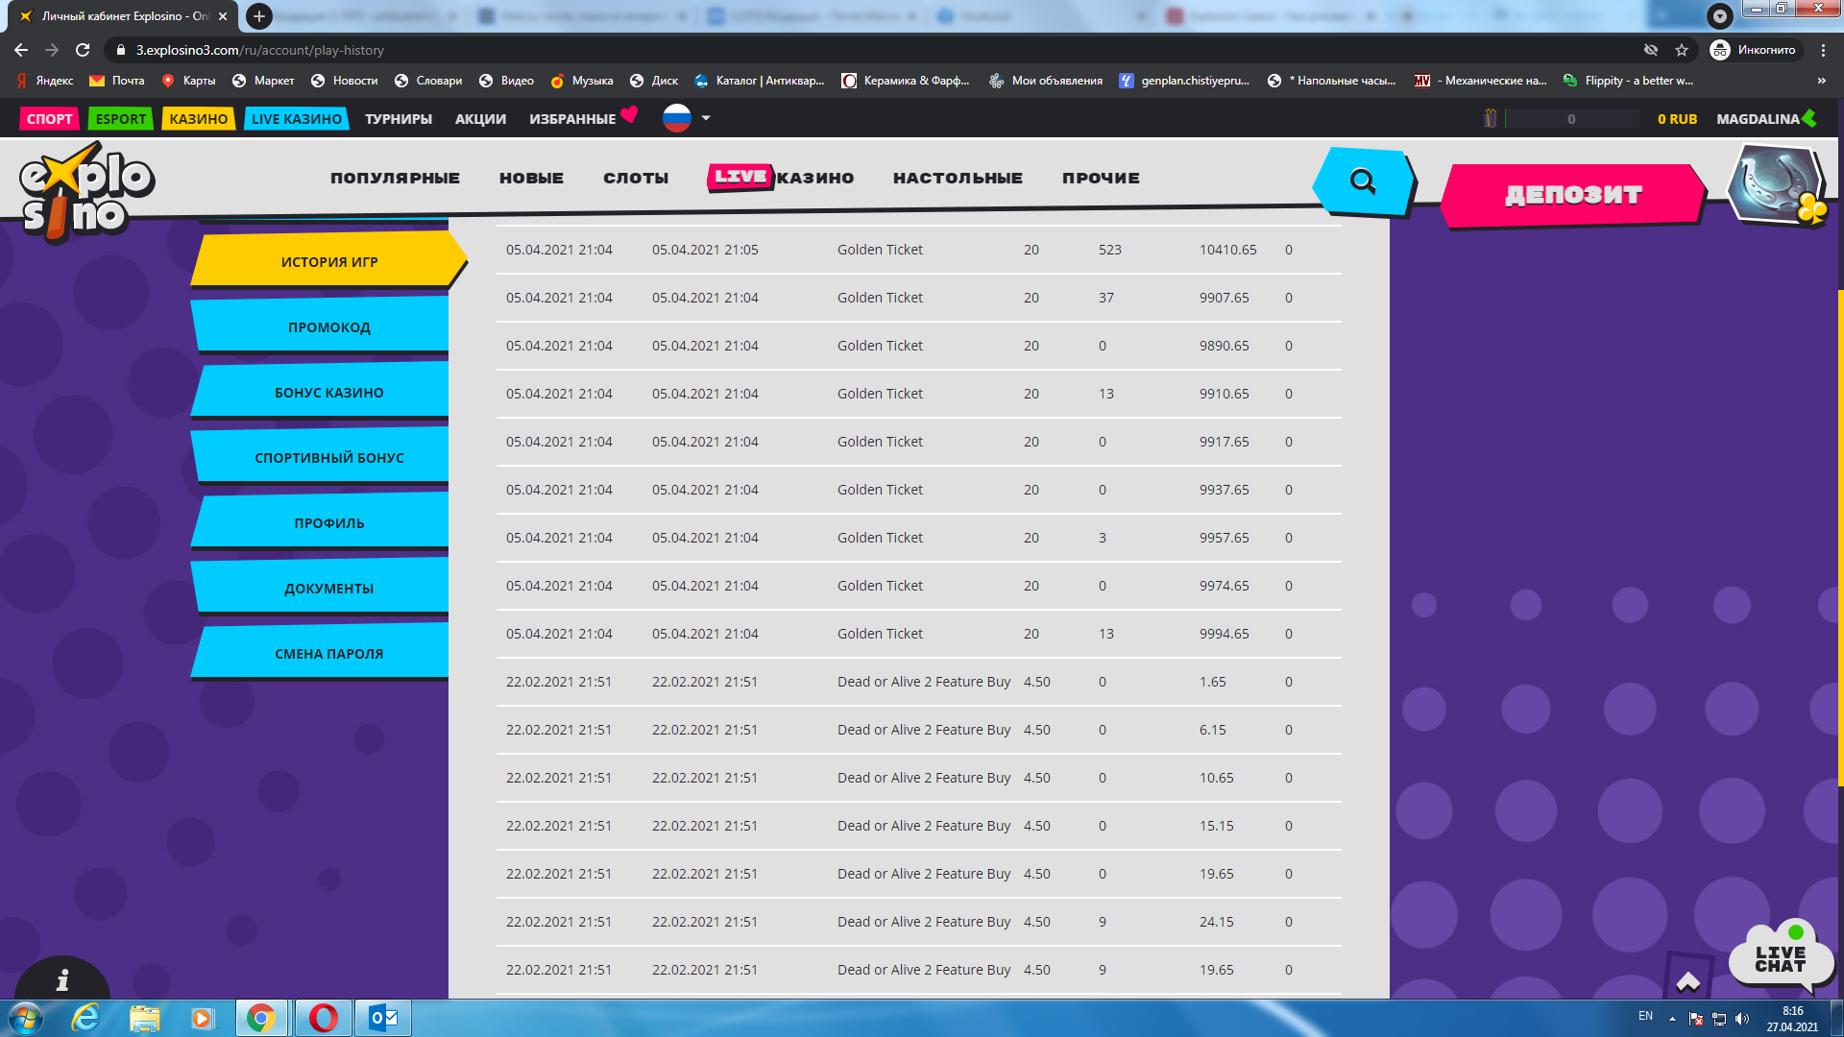Click the 10410.65 balance cell

pyautogui.click(x=1227, y=250)
